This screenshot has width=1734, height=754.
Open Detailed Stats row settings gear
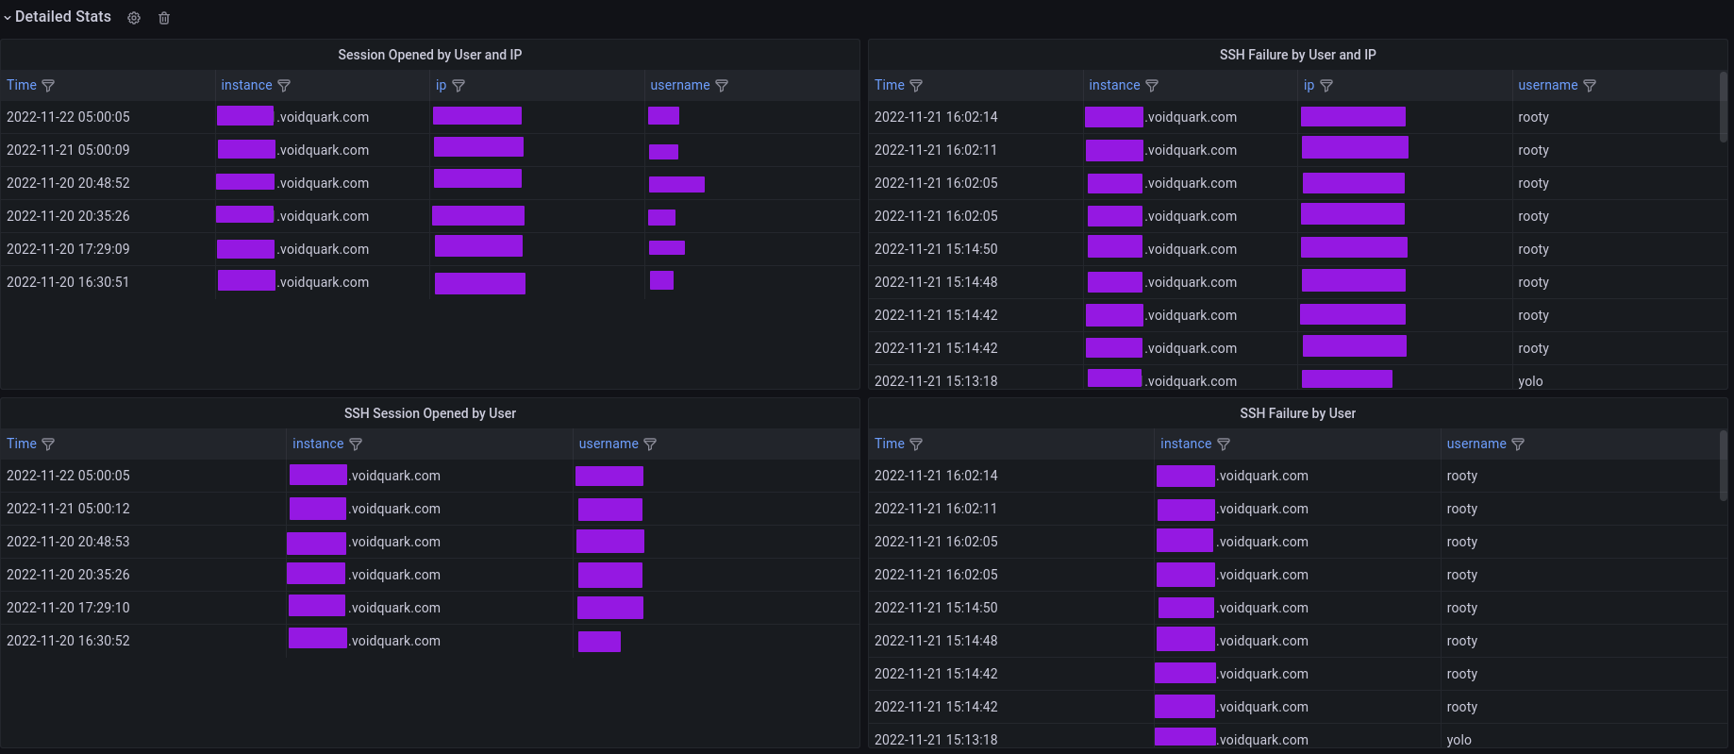pos(134,18)
